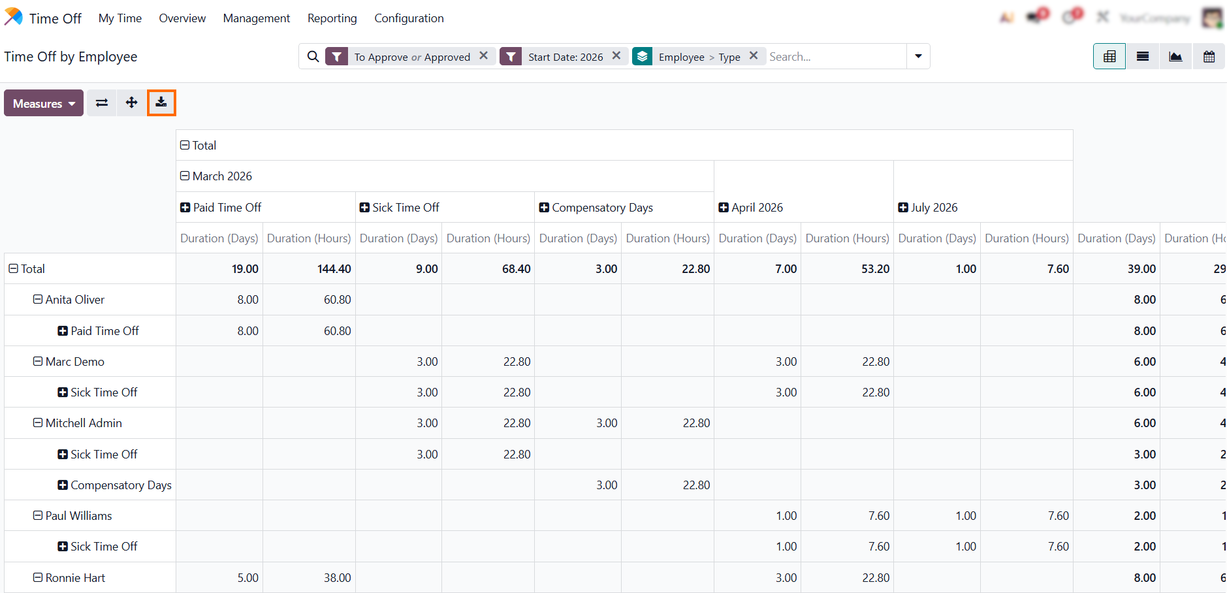Remove the To Approve or Approved filter
The width and height of the screenshot is (1227, 593).
pos(483,56)
